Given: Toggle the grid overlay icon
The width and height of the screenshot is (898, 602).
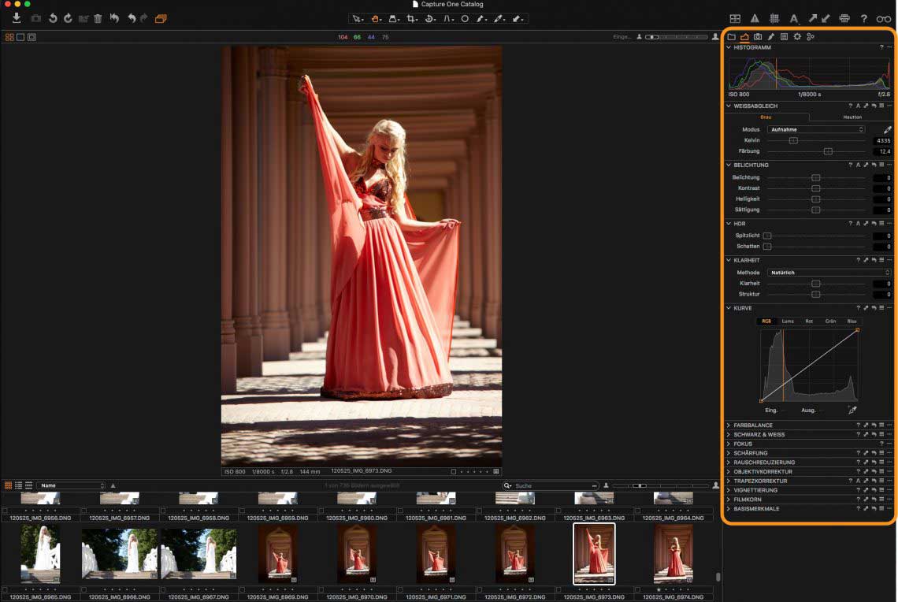Looking at the screenshot, I should 774,18.
